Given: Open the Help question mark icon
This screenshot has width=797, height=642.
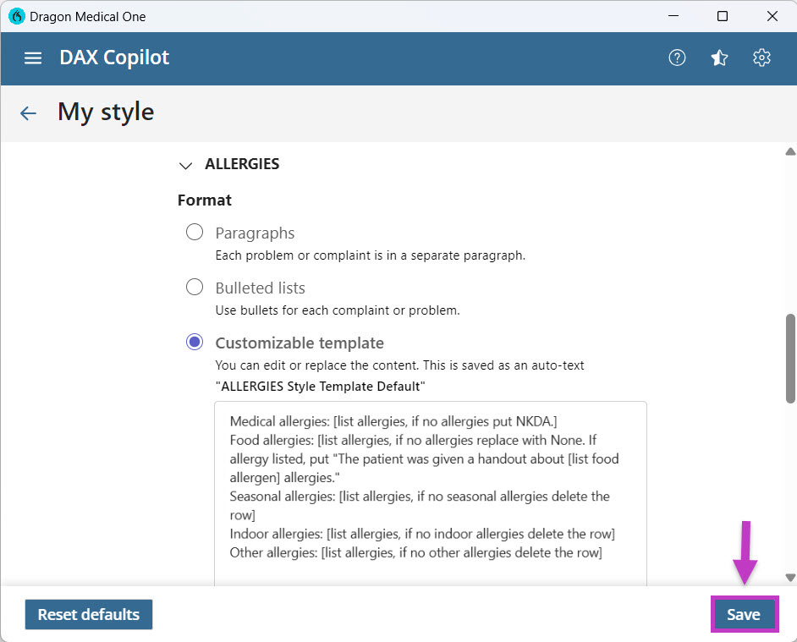Looking at the screenshot, I should [677, 58].
